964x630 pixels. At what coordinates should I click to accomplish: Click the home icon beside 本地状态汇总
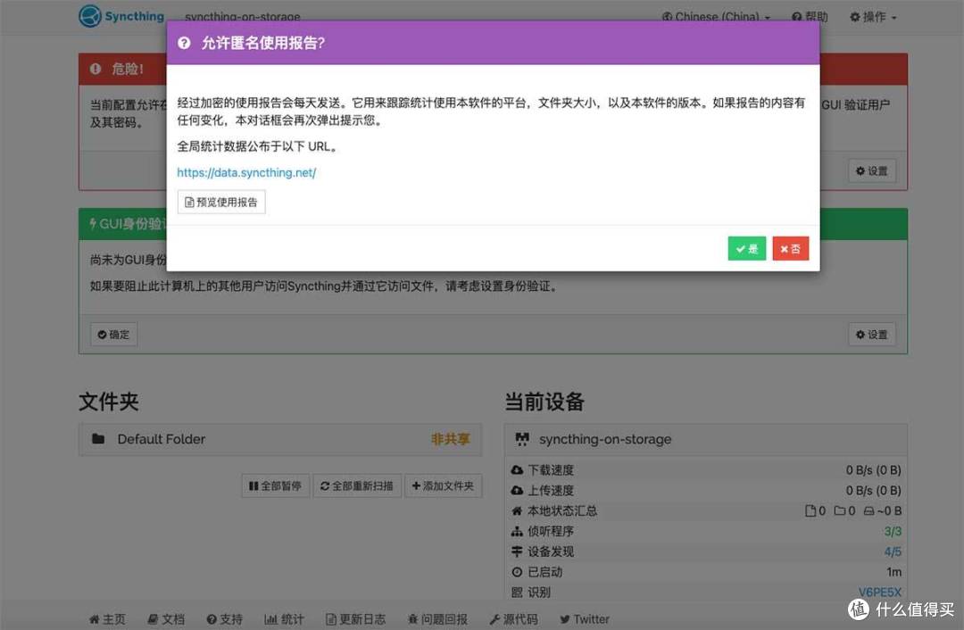518,510
